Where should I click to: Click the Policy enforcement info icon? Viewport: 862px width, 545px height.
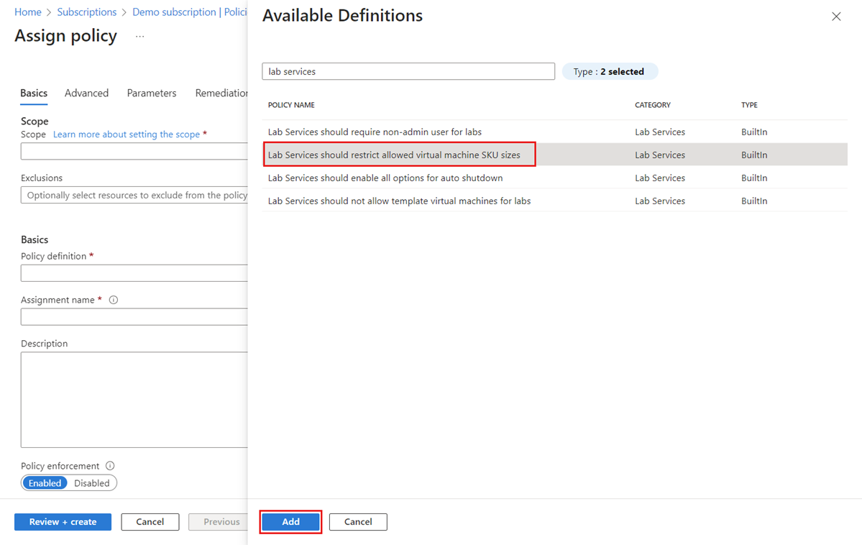tap(110, 466)
